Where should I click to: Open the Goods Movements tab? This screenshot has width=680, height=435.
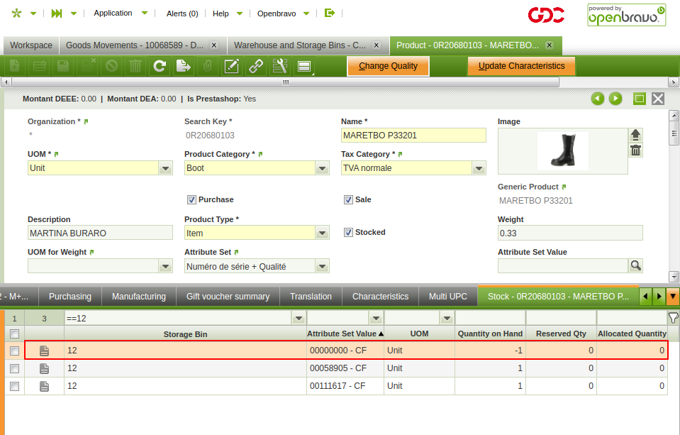pos(134,45)
